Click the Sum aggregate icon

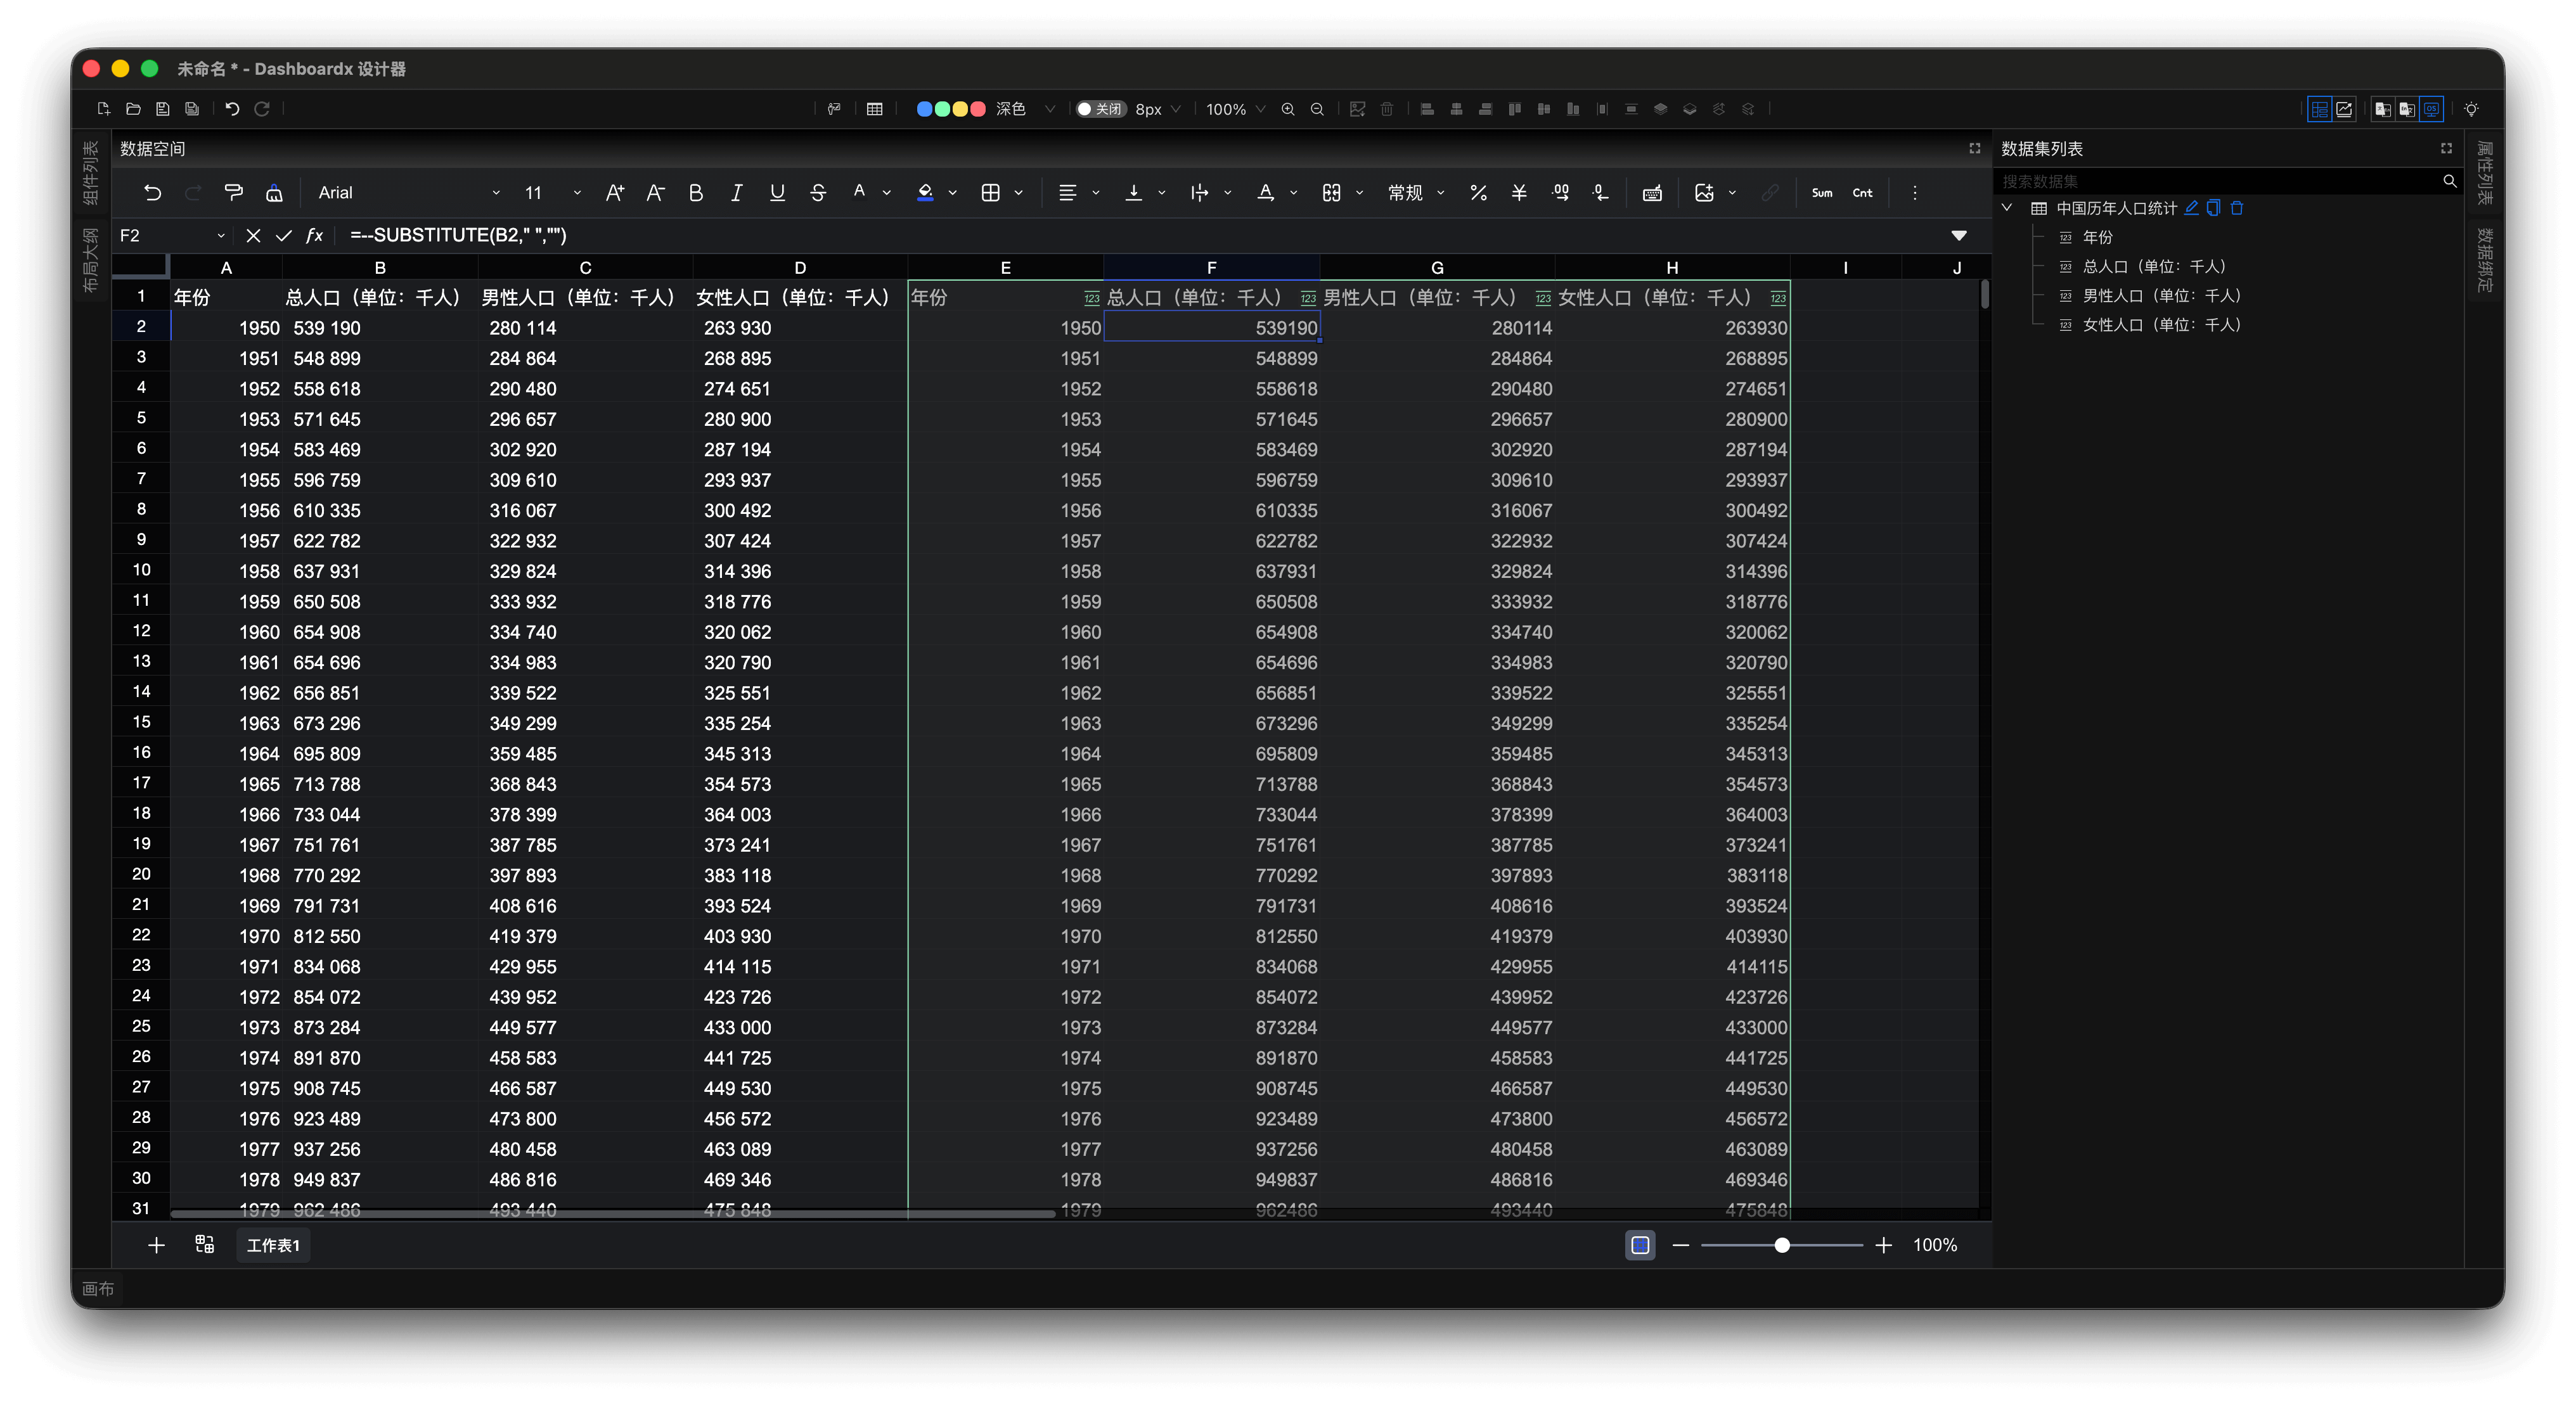(1821, 193)
